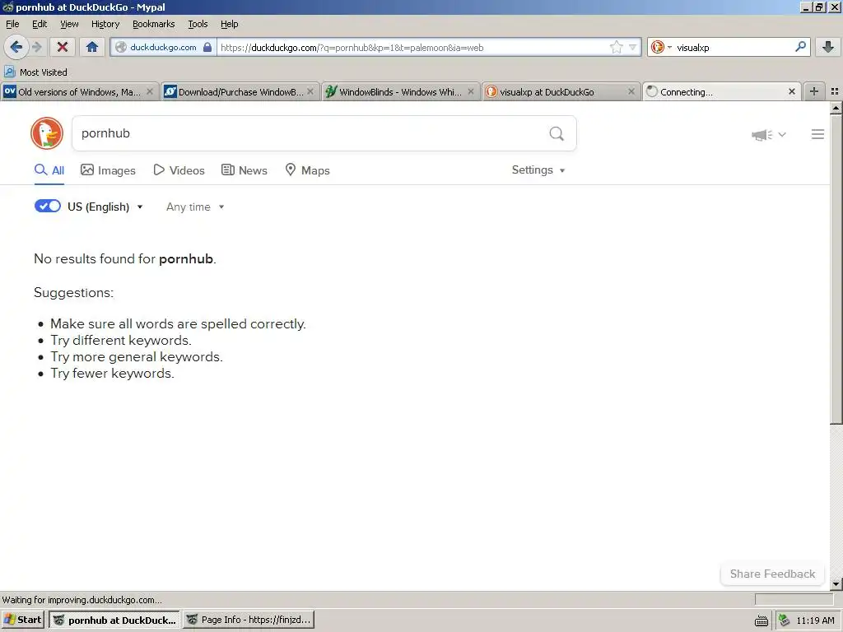The height and width of the screenshot is (632, 843).
Task: Open the address bar history dropdown arrow
Action: [633, 47]
